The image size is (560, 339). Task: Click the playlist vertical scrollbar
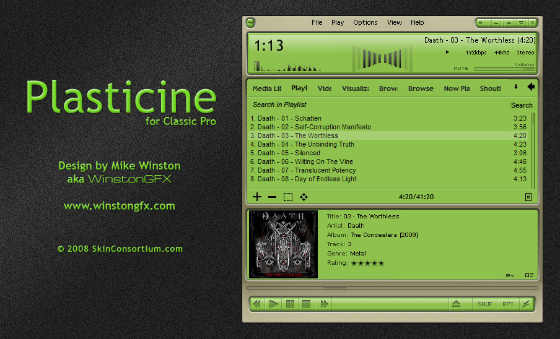tap(533, 150)
